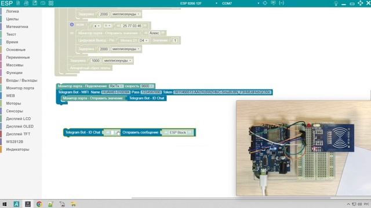Open the миллисекунды dropdown beside 1000
The width and height of the screenshot is (371, 208).
click(117, 61)
